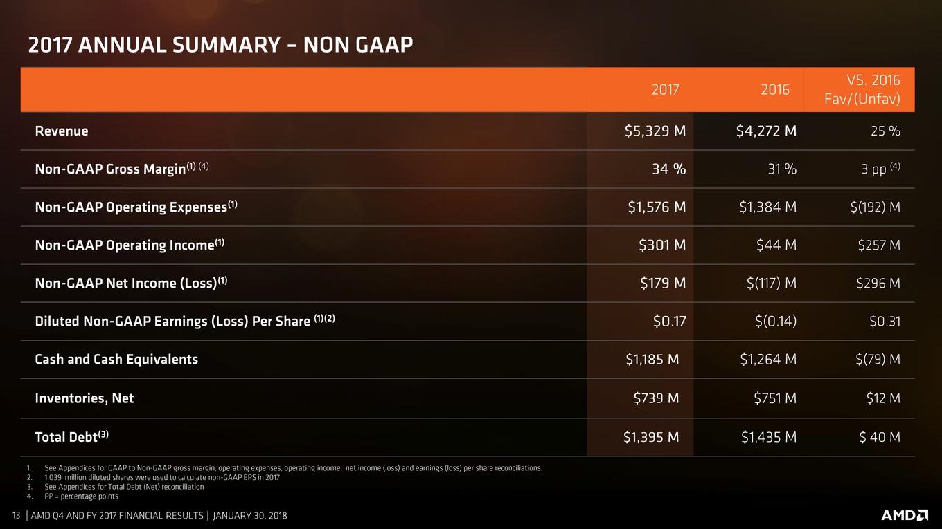942x529 pixels.
Task: Click the page number 13 in the footer
Action: (17, 516)
